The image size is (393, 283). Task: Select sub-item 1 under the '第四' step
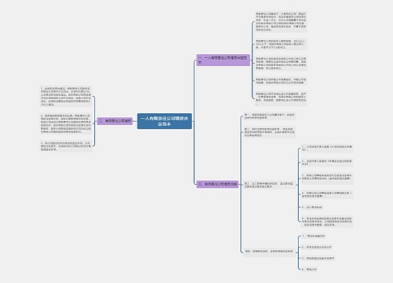(x=314, y=236)
